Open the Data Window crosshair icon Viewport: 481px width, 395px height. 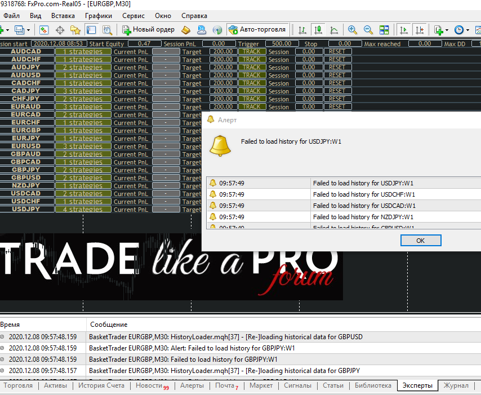tap(60, 30)
